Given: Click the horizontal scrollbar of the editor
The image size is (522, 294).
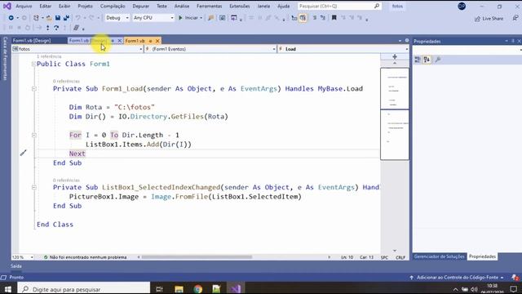Looking at the screenshot, I should point(197,257).
